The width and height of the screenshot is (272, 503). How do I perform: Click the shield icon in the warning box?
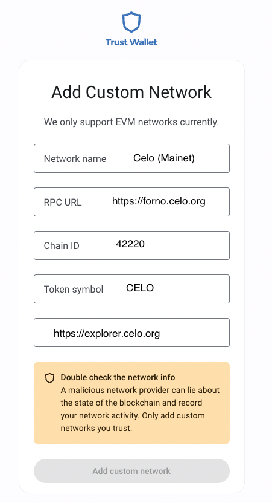click(x=49, y=378)
